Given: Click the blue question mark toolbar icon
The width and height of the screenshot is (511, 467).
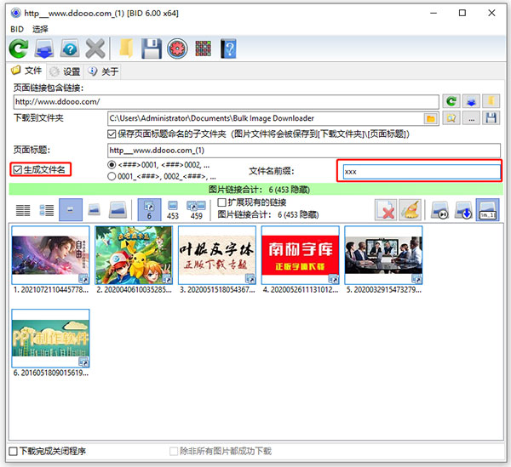Looking at the screenshot, I should point(70,48).
